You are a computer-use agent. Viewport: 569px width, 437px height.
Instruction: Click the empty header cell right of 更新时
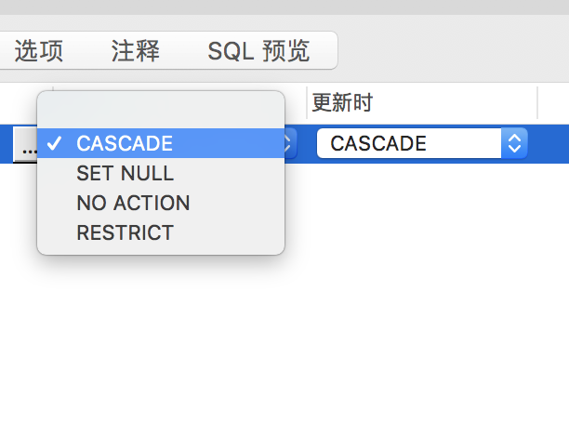[554, 101]
